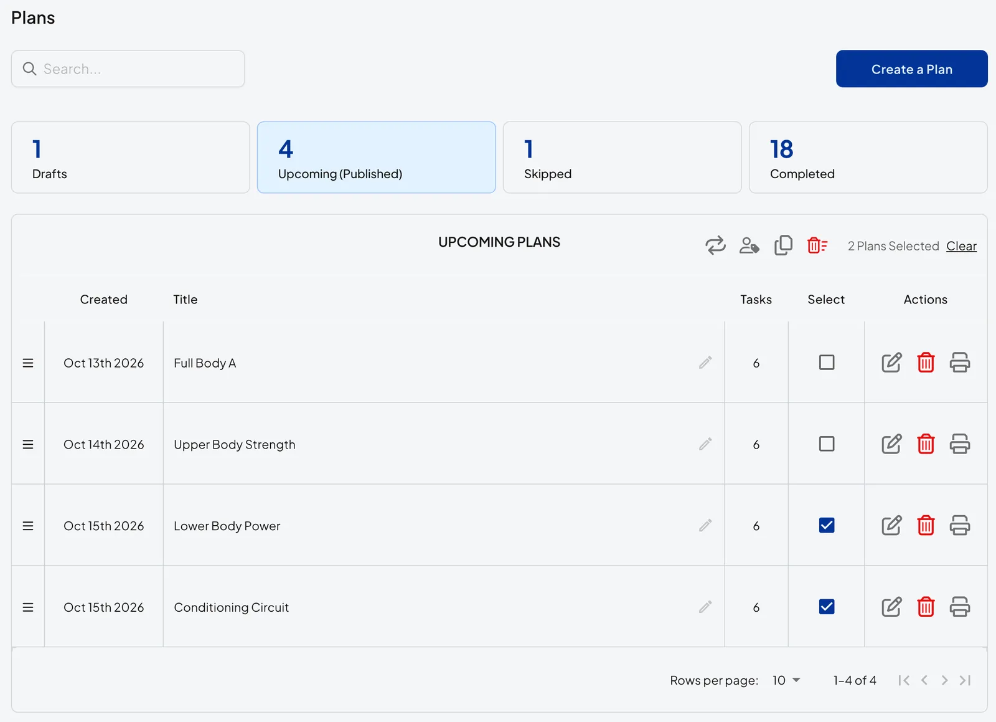Screen dimensions: 996x722
Task: Click the reschedule/swap arrows bulk icon
Action: tap(715, 245)
